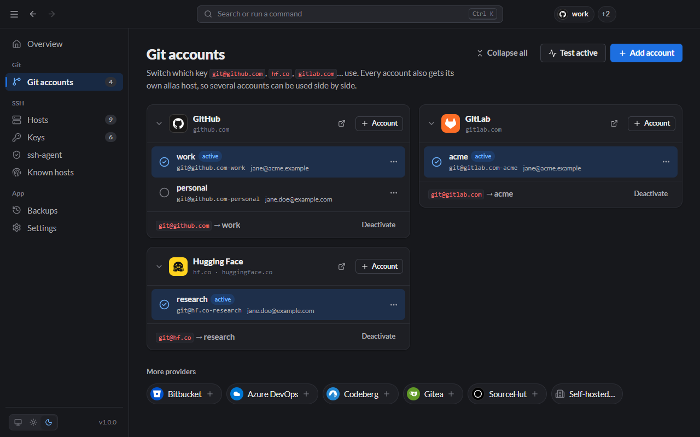Add SourceHut provider

click(507, 394)
